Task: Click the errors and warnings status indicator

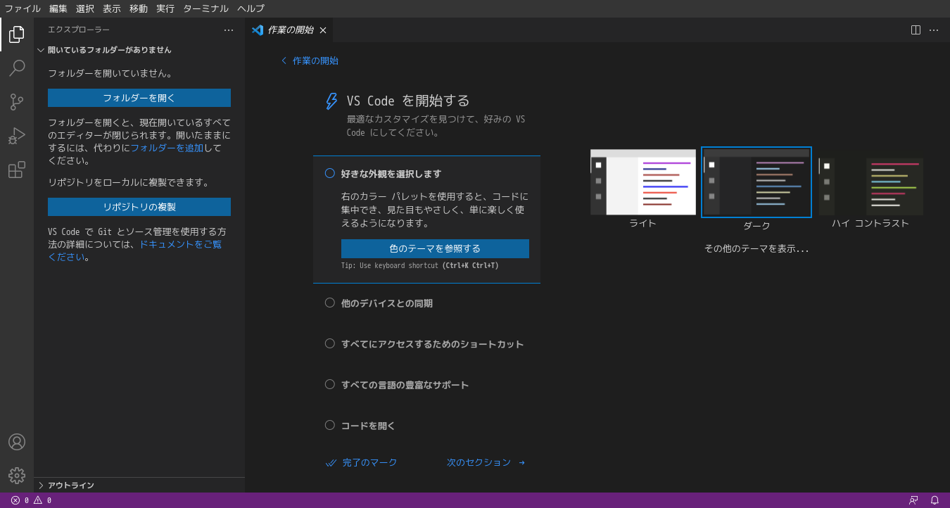Action: (x=32, y=500)
